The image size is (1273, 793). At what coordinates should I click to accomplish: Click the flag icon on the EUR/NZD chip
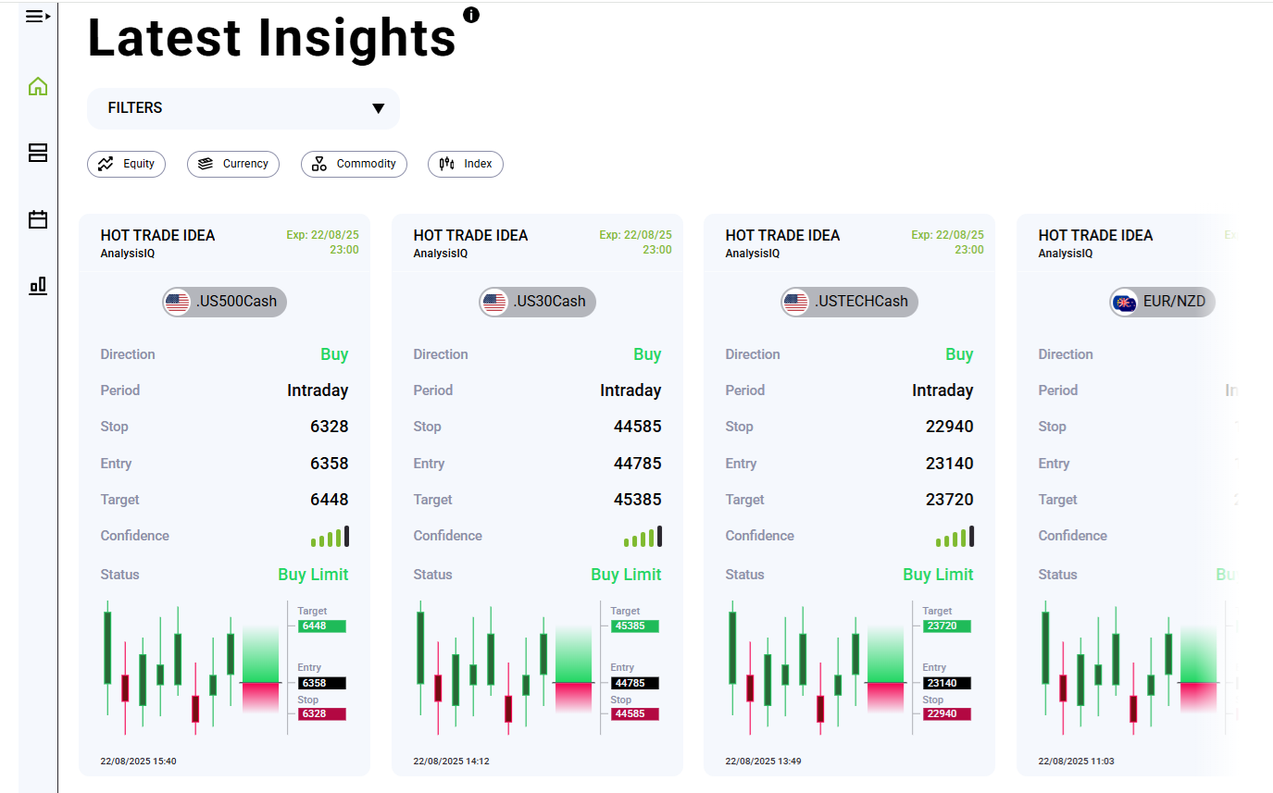coord(1125,302)
